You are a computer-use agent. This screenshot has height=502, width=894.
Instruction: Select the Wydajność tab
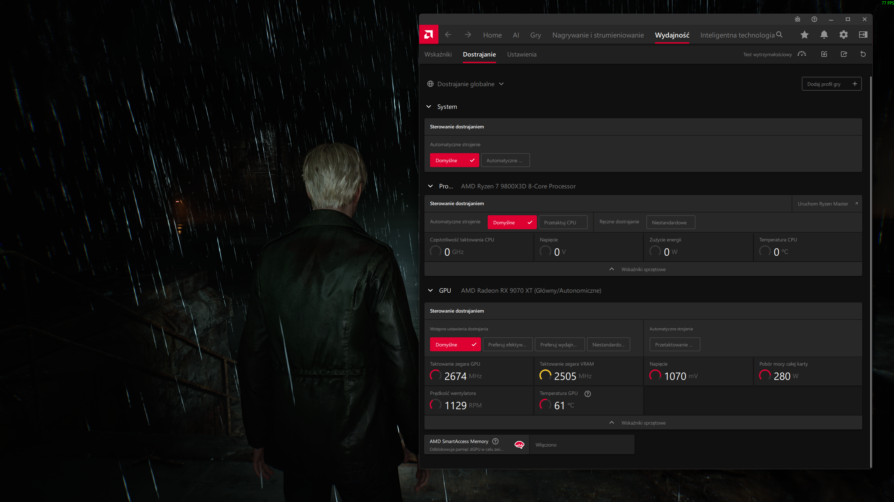pyautogui.click(x=672, y=35)
